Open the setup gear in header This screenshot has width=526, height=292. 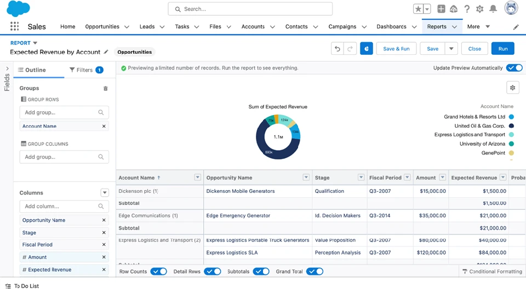coord(480,9)
